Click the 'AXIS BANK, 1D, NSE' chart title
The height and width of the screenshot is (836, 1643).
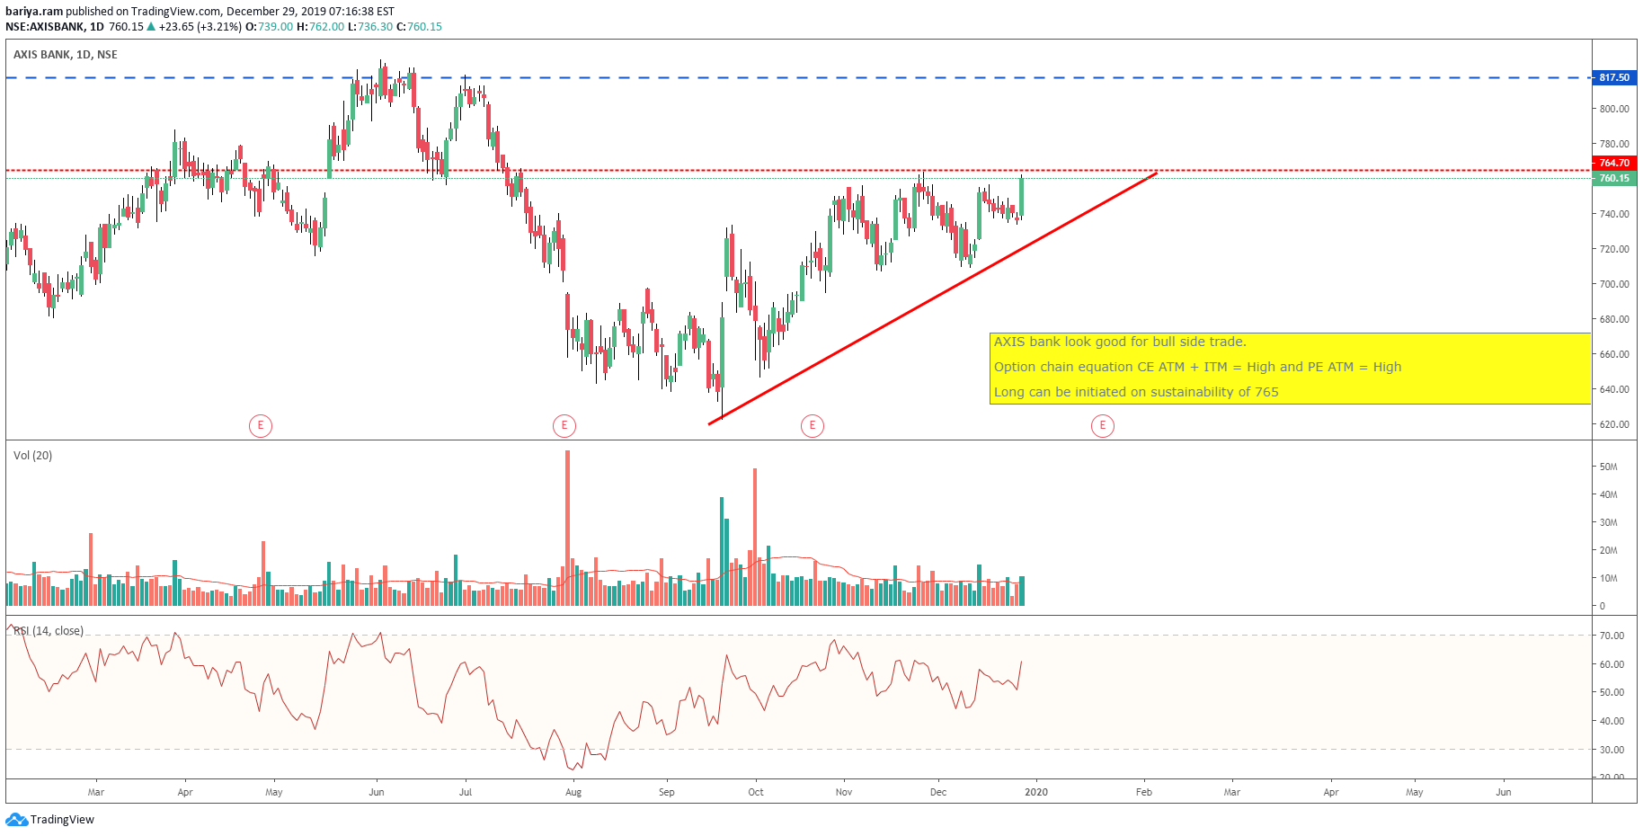pyautogui.click(x=66, y=55)
